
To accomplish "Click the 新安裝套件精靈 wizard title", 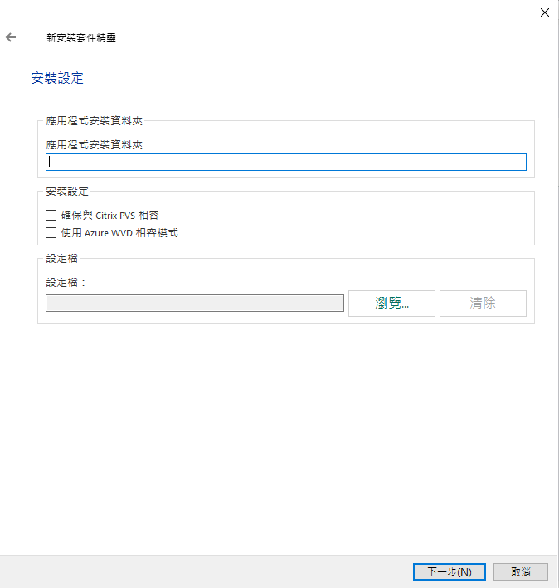I will [80, 38].
